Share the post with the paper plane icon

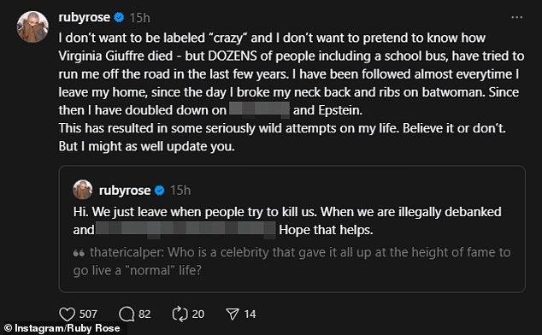coord(233,314)
